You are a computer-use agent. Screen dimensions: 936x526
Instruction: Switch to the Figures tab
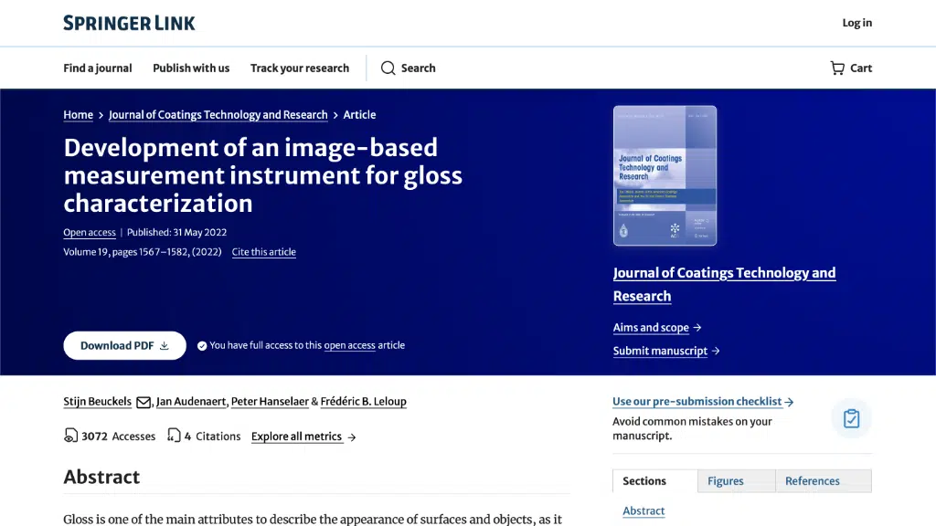click(726, 481)
